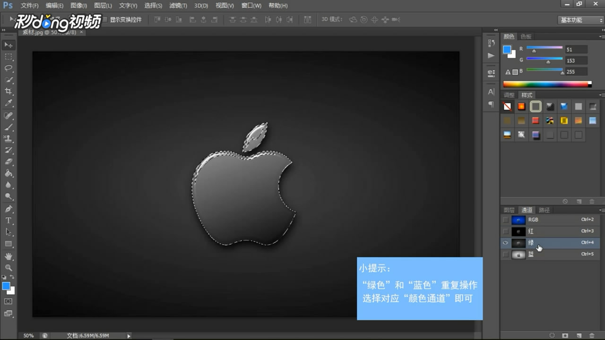This screenshot has height=340, width=605.
Task: Open the 3D panel icon
Action: (491, 73)
